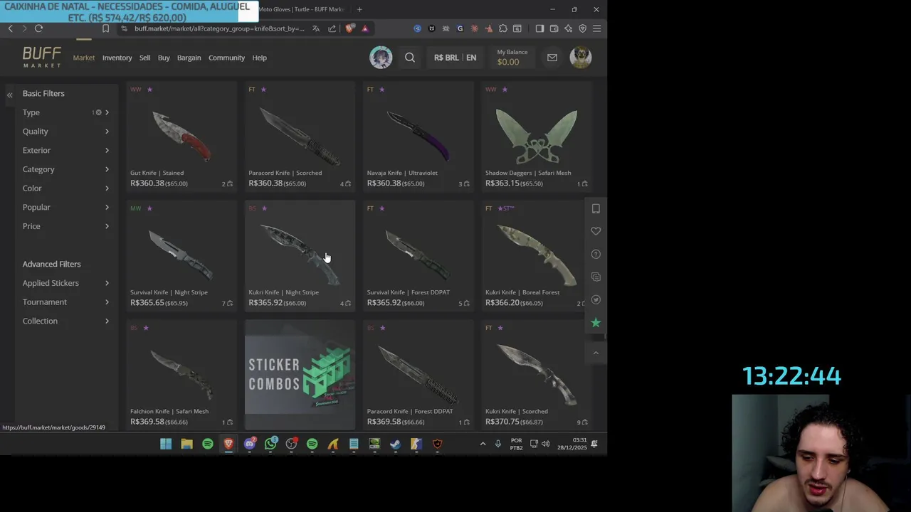Change currency via R$ BRL | EN button
This screenshot has width=911, height=512.
[x=455, y=58]
